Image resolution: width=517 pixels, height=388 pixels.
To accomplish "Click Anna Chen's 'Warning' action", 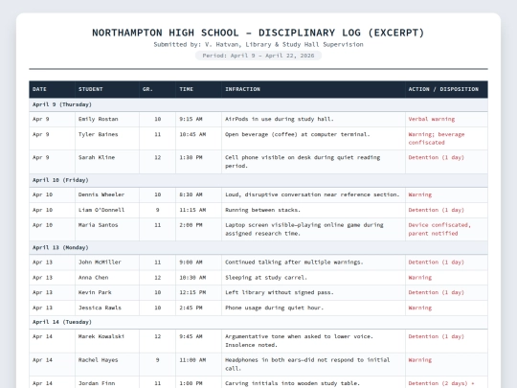I will [420, 278].
